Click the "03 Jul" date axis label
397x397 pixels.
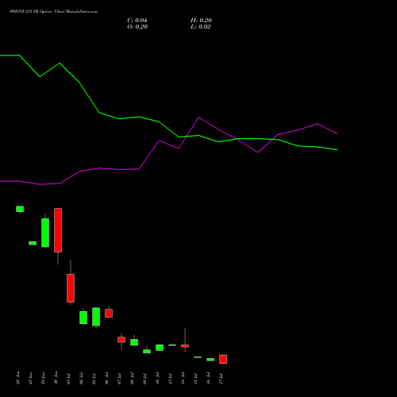(94, 379)
